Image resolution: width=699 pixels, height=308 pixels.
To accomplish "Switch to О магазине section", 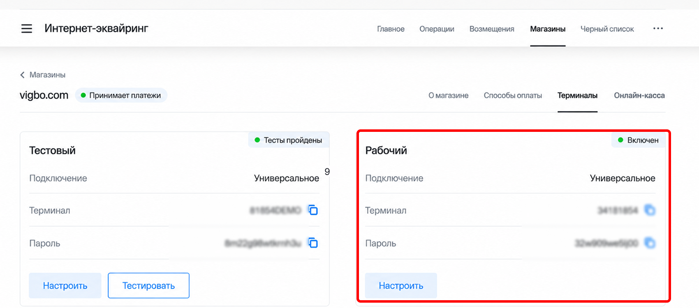I will coord(448,95).
